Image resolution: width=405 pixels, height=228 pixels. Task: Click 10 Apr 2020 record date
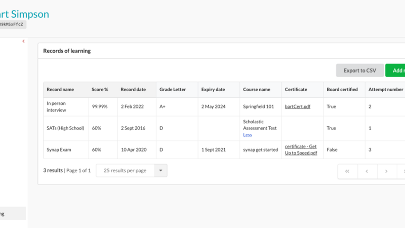click(134, 149)
